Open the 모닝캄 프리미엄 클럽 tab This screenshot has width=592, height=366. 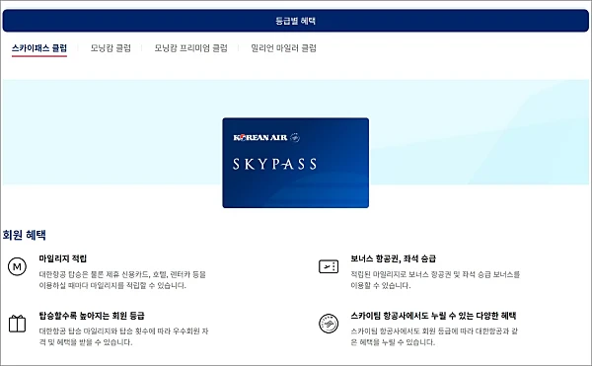190,48
